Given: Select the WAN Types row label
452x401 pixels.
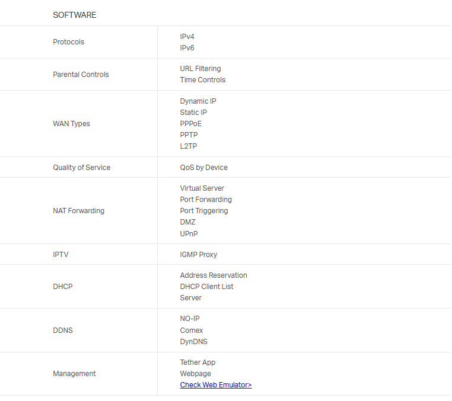Looking at the screenshot, I should [71, 124].
